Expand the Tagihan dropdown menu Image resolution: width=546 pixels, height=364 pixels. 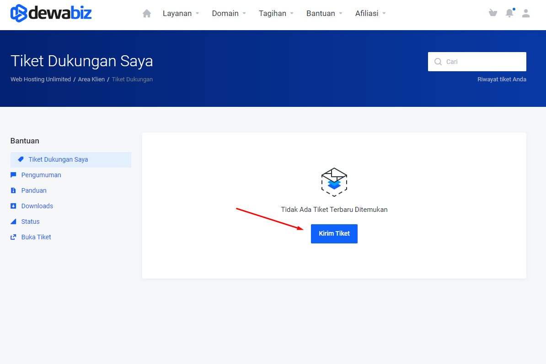[x=276, y=14]
